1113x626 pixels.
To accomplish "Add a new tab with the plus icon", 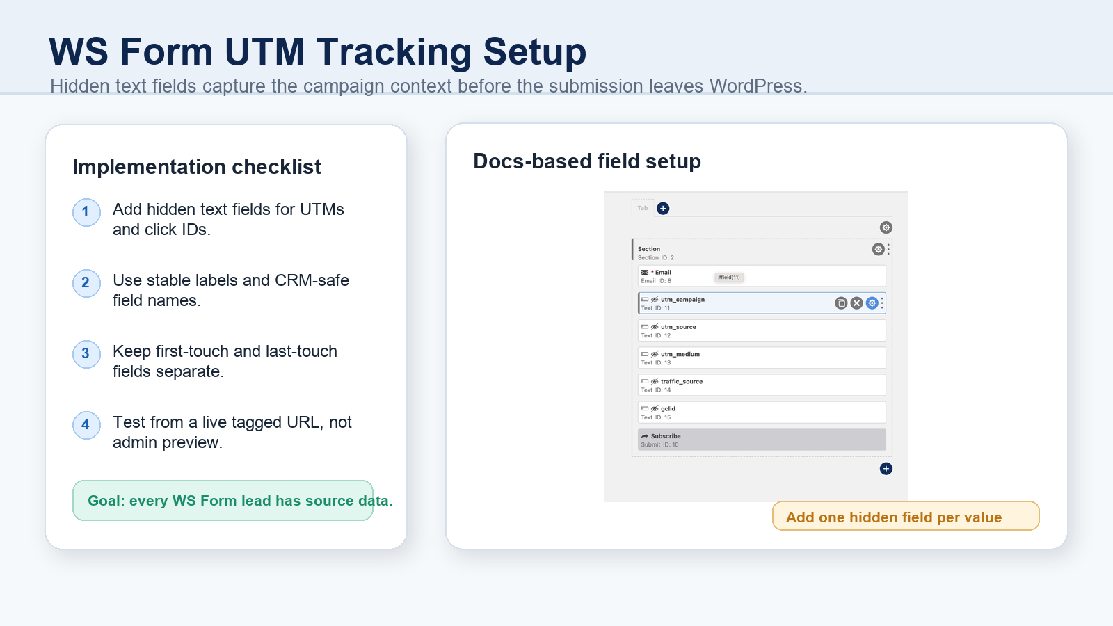I will point(663,208).
